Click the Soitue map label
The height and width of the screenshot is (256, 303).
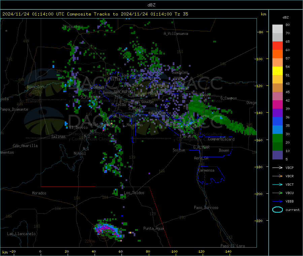click(179, 150)
